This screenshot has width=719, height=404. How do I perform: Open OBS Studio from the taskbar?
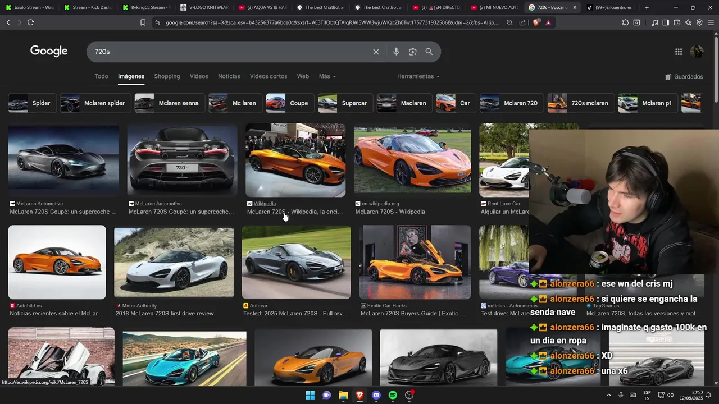pyautogui.click(x=409, y=395)
